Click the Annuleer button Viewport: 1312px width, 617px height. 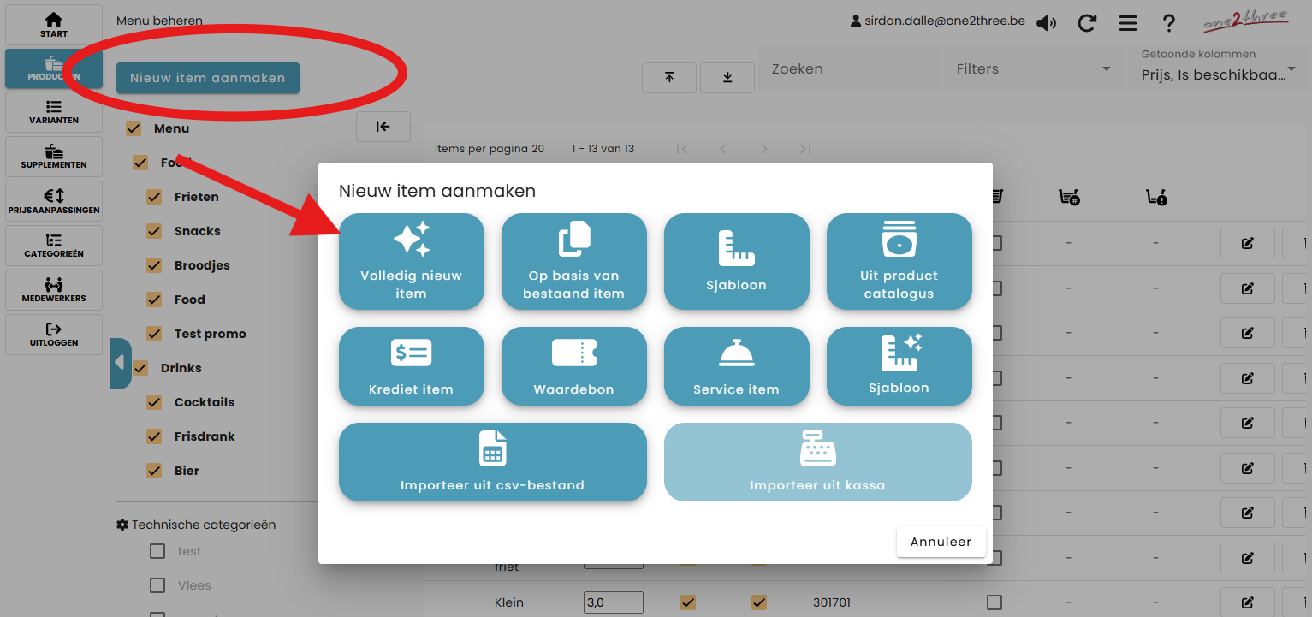941,542
